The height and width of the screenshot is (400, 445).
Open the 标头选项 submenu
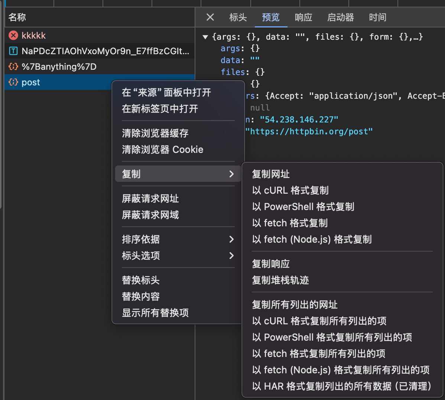(231, 256)
